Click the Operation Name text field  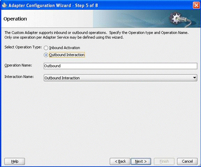[x=120, y=66]
